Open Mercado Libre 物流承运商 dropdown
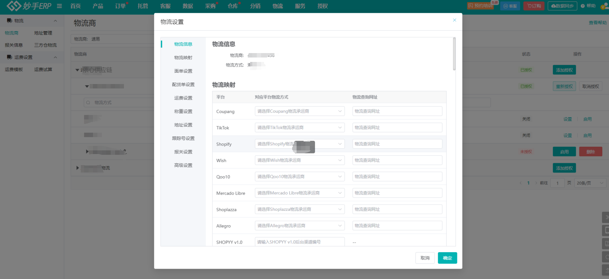 (300, 193)
